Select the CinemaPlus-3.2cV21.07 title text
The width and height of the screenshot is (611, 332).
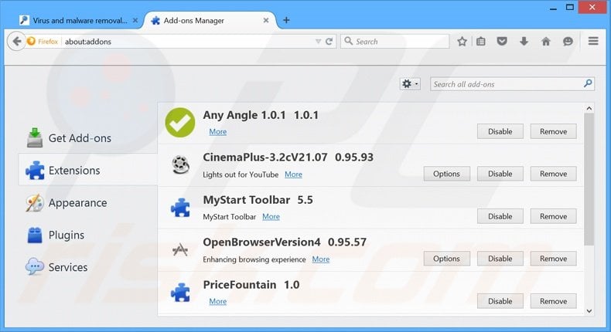(x=265, y=158)
